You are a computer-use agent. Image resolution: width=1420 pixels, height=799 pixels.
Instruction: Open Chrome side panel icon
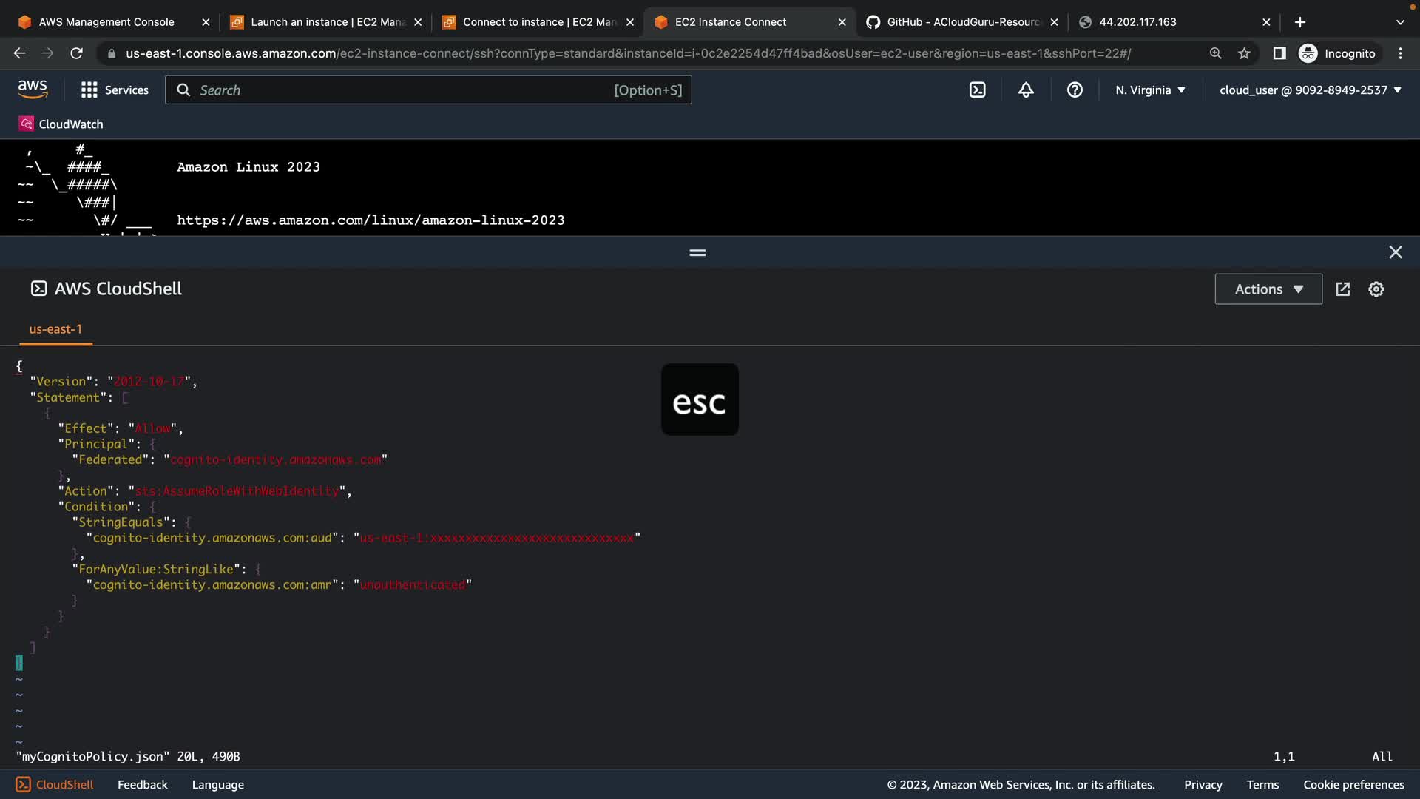point(1279,53)
